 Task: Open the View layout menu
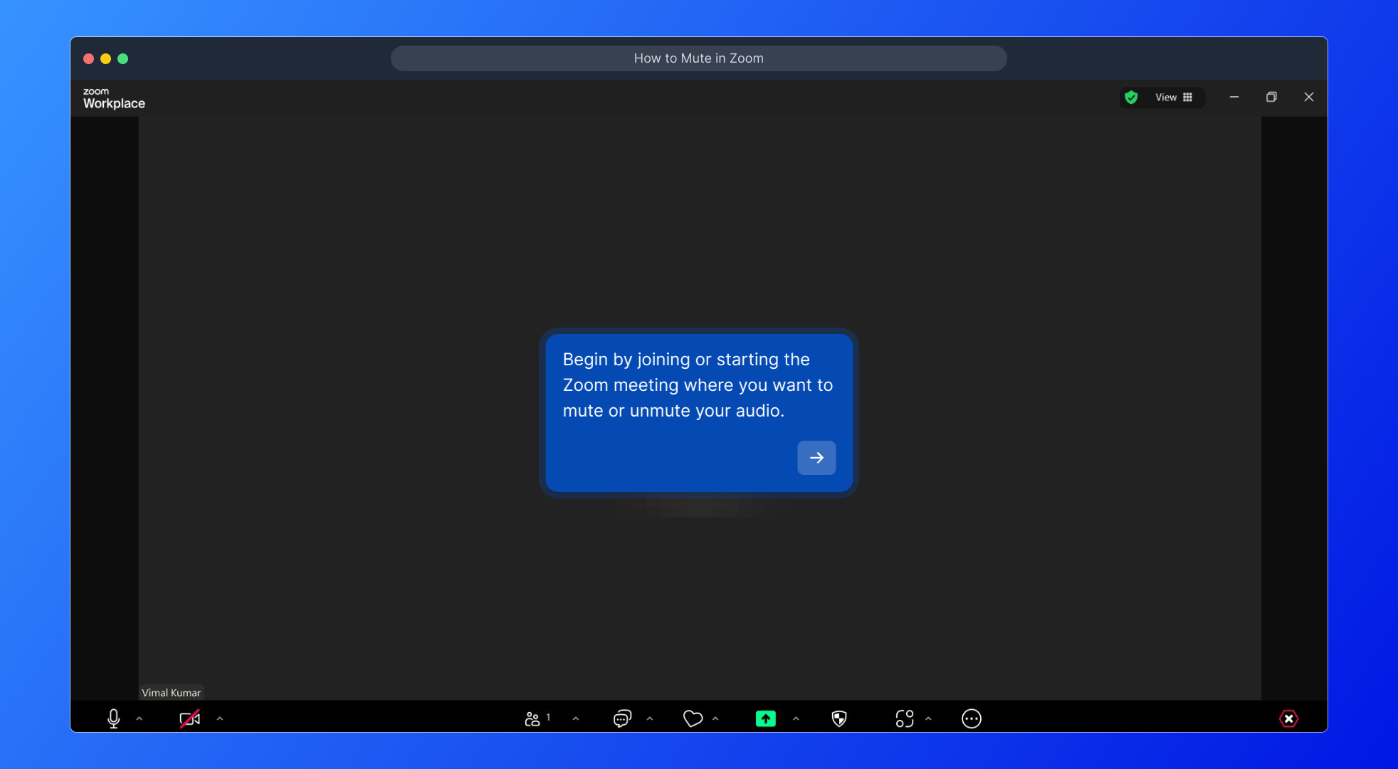1173,98
